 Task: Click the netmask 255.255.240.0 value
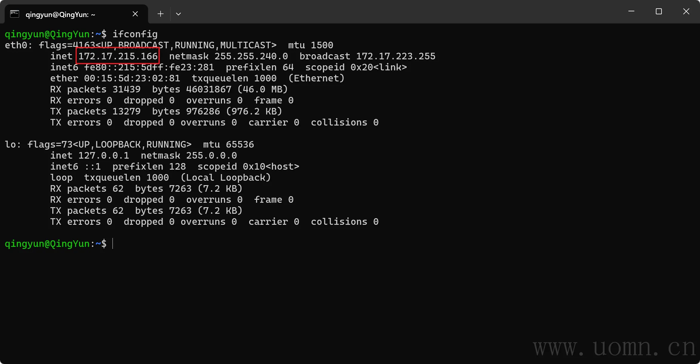pos(251,56)
